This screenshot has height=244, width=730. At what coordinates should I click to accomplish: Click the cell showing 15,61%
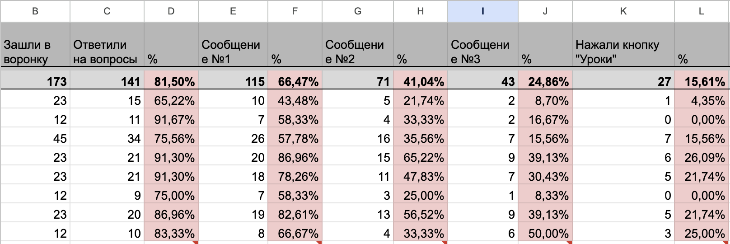click(702, 81)
